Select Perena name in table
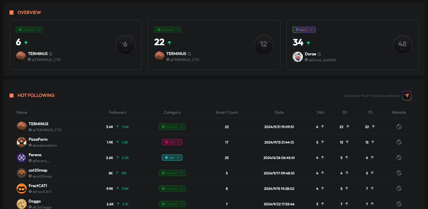 35,155
